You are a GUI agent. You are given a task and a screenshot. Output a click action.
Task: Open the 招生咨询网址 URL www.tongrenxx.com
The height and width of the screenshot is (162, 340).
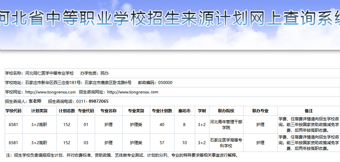[133, 92]
